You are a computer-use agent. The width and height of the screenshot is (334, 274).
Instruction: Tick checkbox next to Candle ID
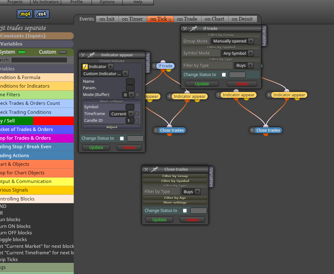click(x=137, y=121)
